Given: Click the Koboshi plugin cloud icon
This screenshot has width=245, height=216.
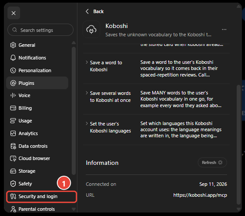Looking at the screenshot, I should pyautogui.click(x=91, y=29).
